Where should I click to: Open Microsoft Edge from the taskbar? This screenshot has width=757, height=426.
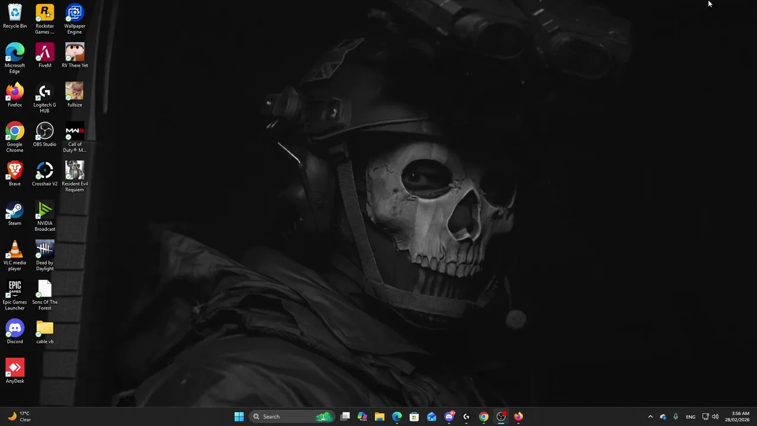coord(397,417)
